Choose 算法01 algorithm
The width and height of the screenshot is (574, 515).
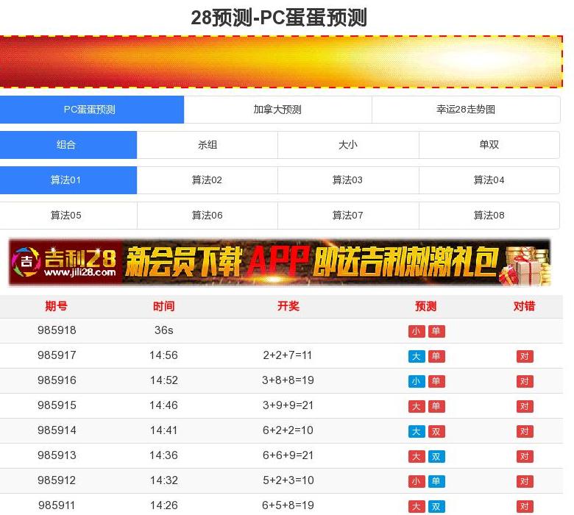(x=68, y=180)
